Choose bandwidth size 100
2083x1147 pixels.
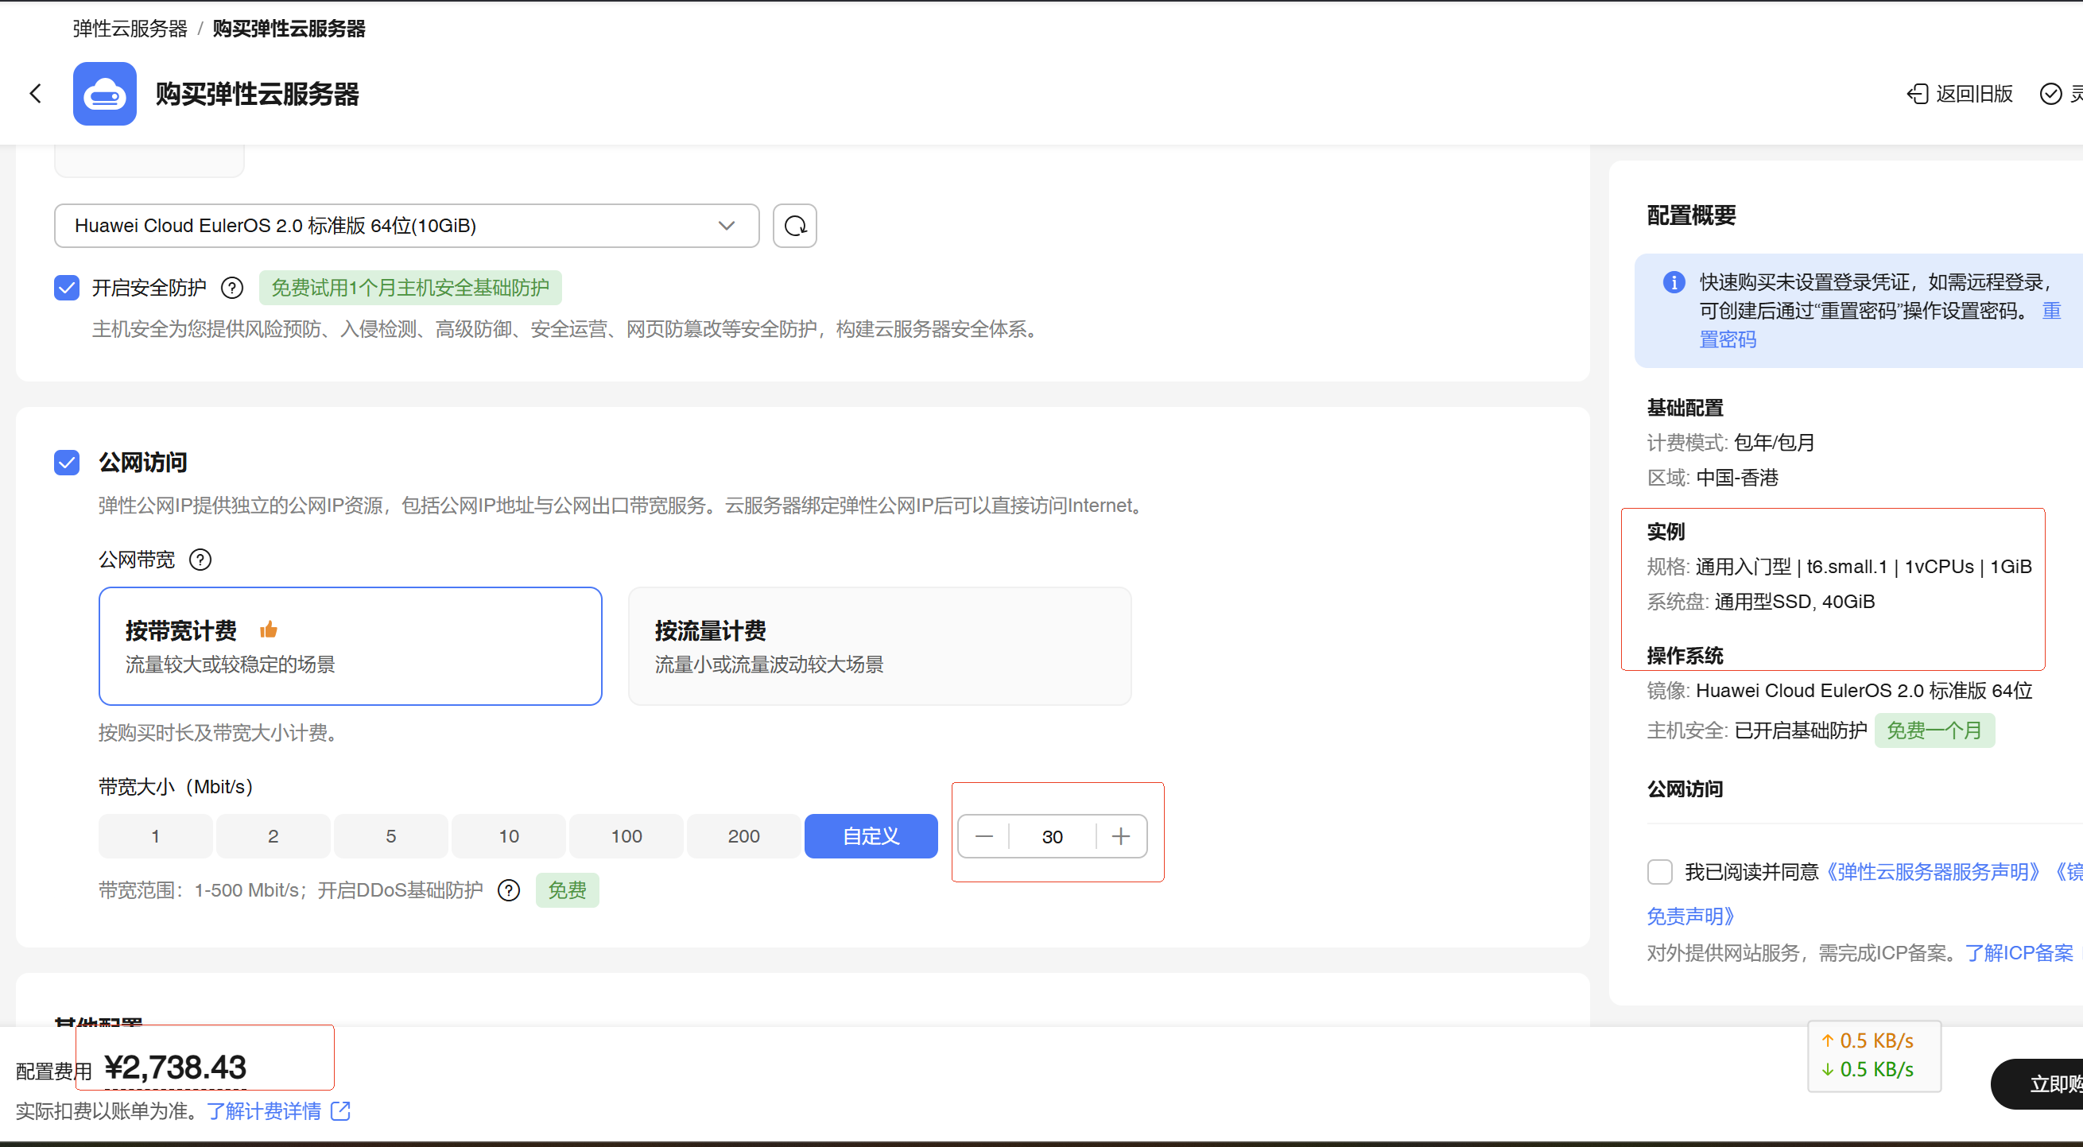(626, 835)
